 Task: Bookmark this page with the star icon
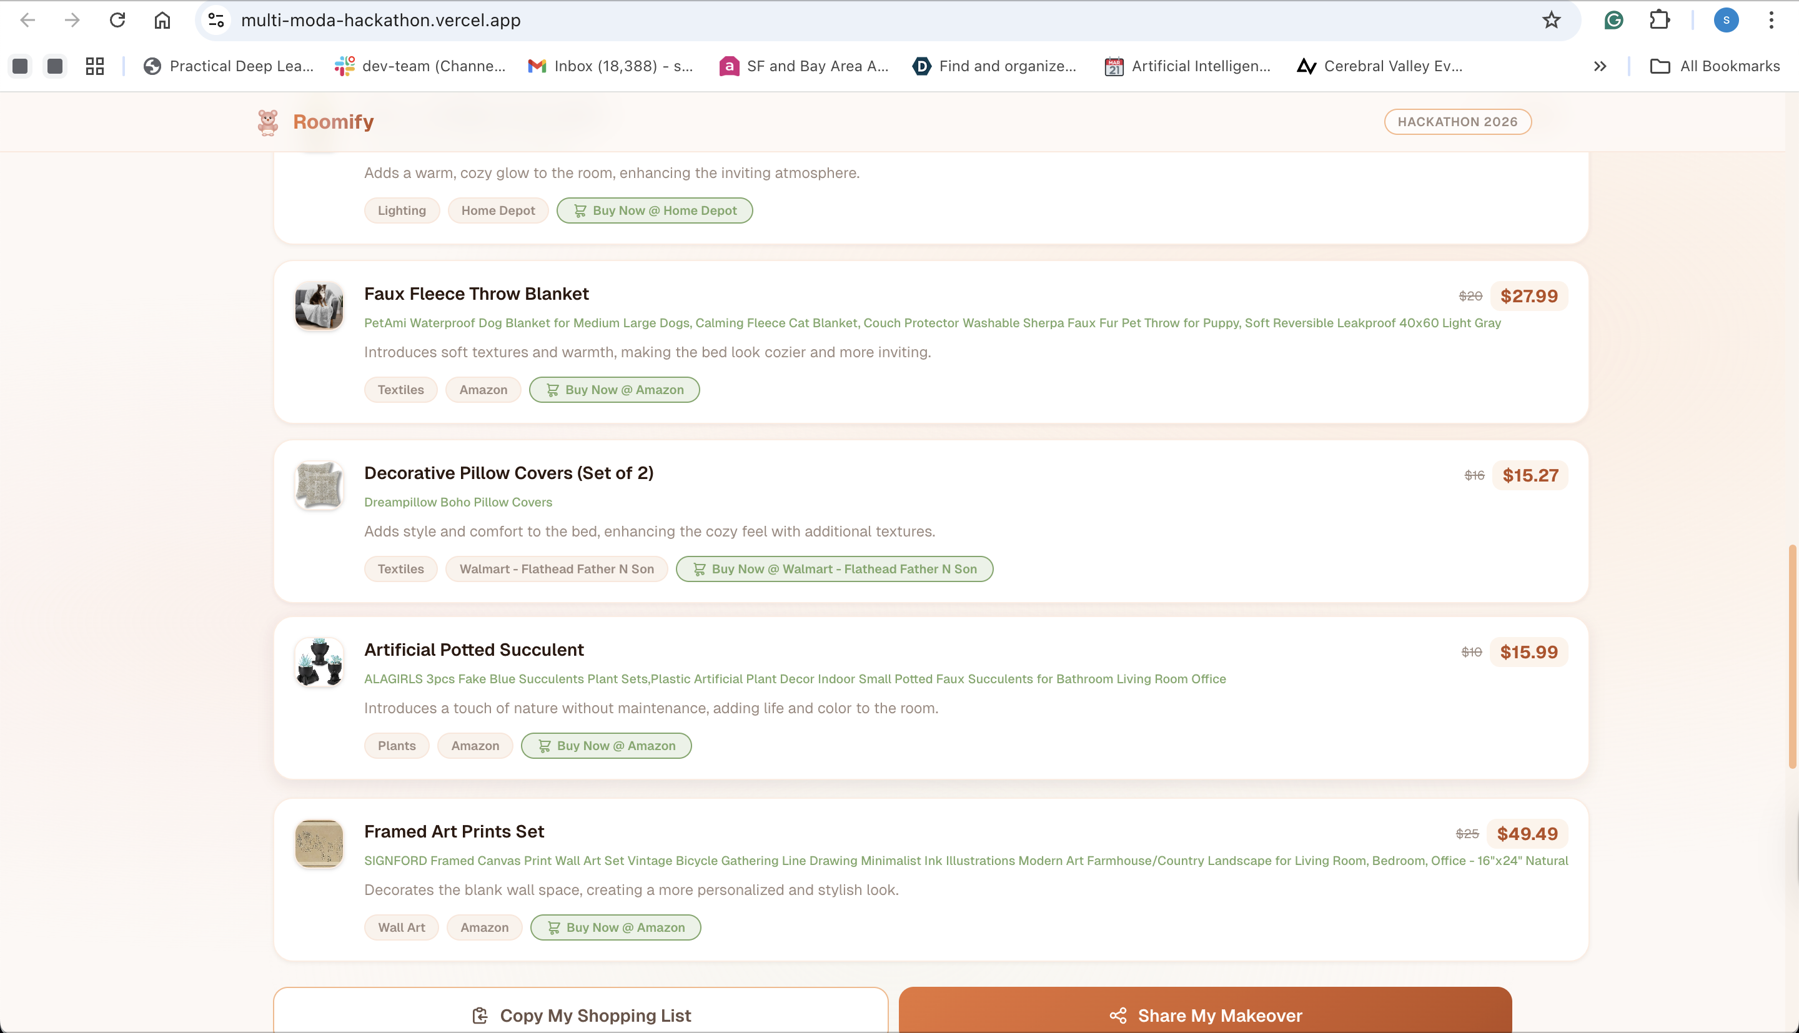click(x=1551, y=20)
